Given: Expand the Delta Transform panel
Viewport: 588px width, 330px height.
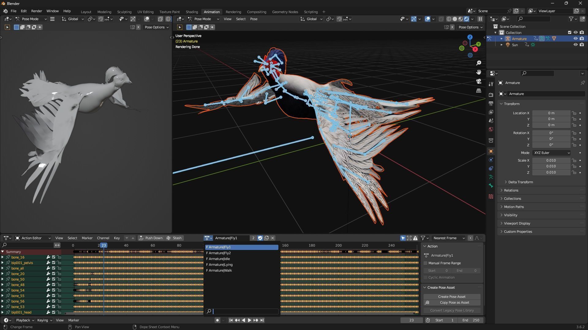Looking at the screenshot, I should pos(520,182).
